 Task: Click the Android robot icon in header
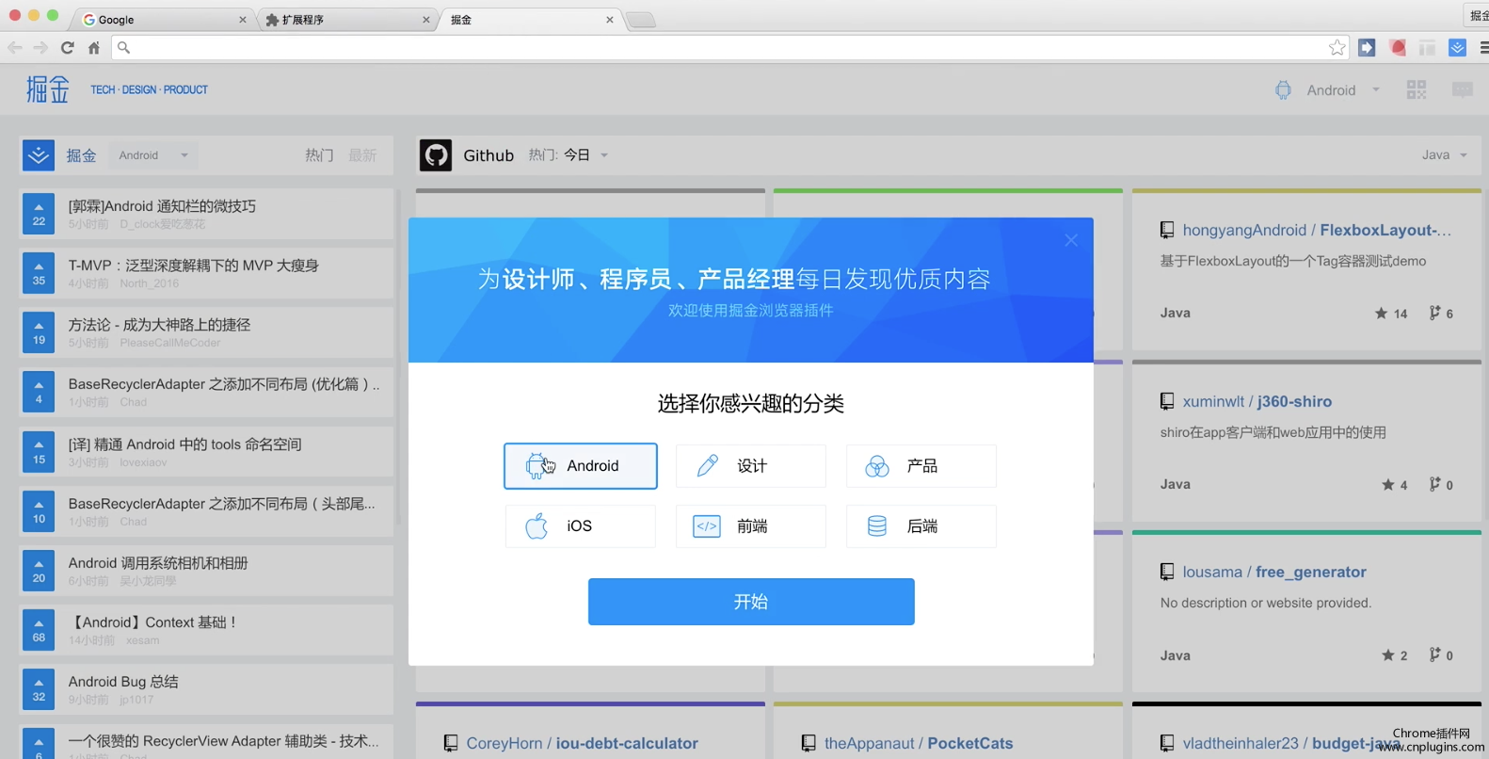point(1283,90)
